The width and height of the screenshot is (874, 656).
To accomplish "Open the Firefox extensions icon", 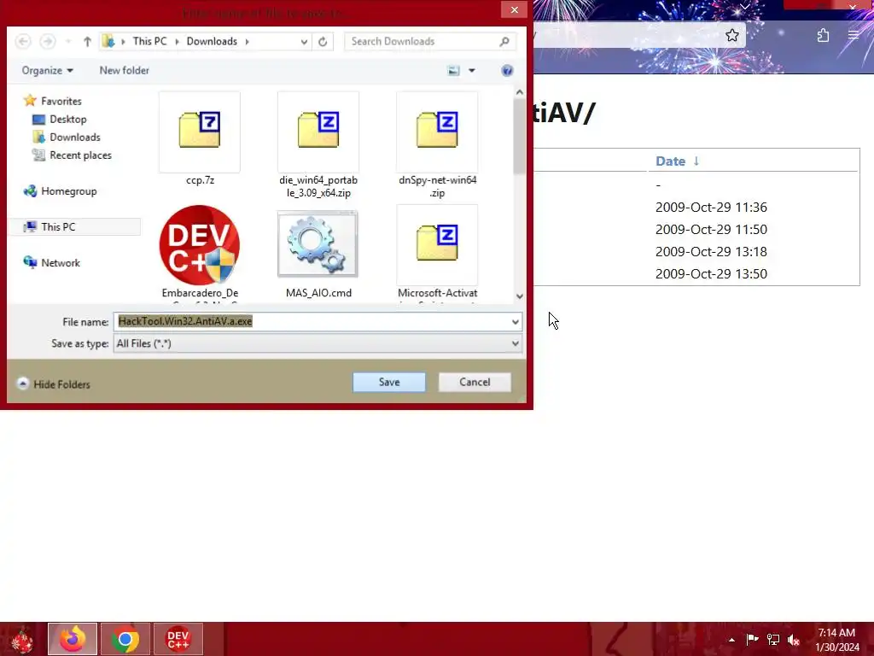I will (x=824, y=36).
